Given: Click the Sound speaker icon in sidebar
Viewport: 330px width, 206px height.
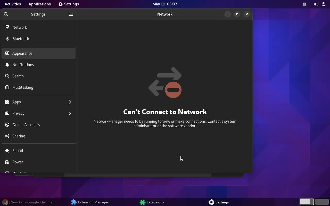Looking at the screenshot, I should point(7,151).
